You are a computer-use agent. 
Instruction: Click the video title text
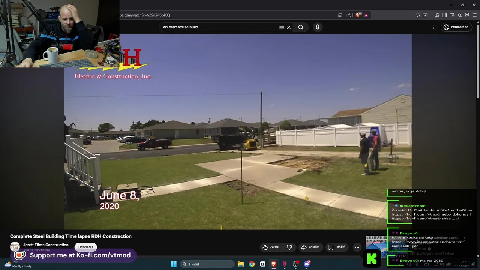tap(71, 236)
